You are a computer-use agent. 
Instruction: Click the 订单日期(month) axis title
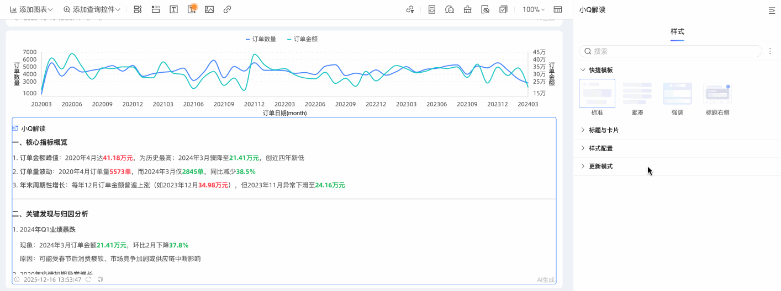[284, 113]
